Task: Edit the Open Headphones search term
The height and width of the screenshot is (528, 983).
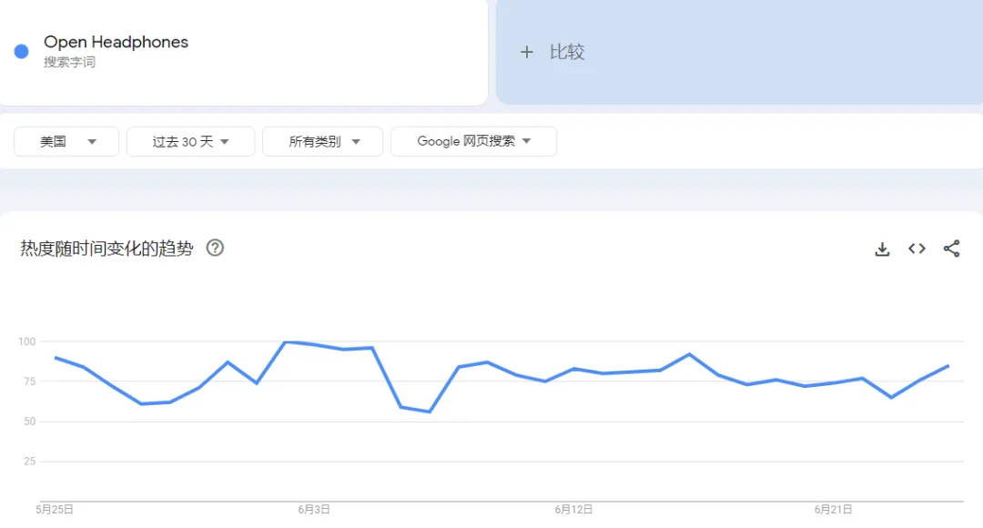Action: pyautogui.click(x=117, y=42)
